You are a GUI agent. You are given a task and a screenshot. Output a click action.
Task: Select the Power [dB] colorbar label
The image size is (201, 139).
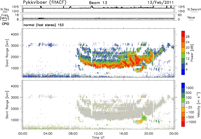(x=192, y=53)
